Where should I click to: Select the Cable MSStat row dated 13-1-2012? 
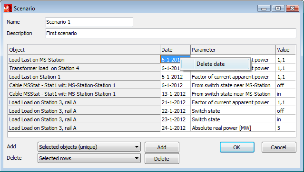coord(84,94)
